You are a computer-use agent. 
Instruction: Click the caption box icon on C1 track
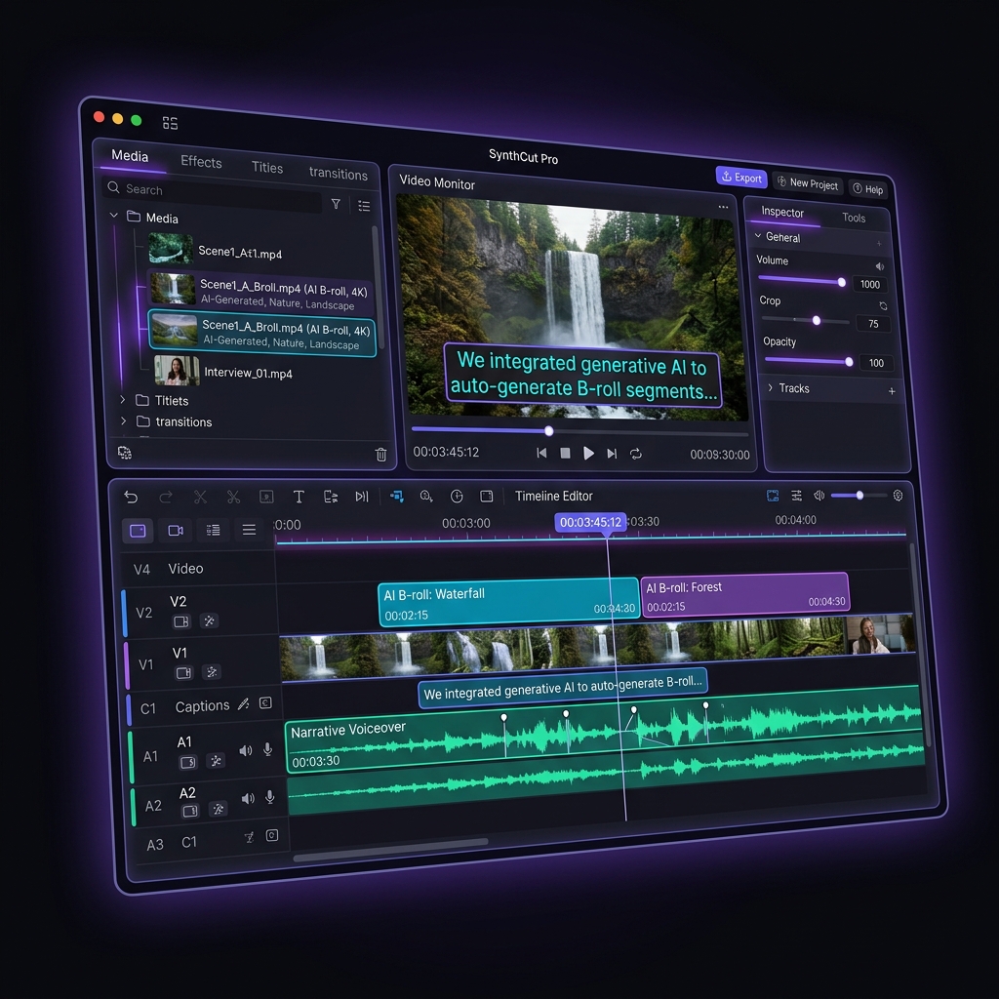click(x=265, y=702)
